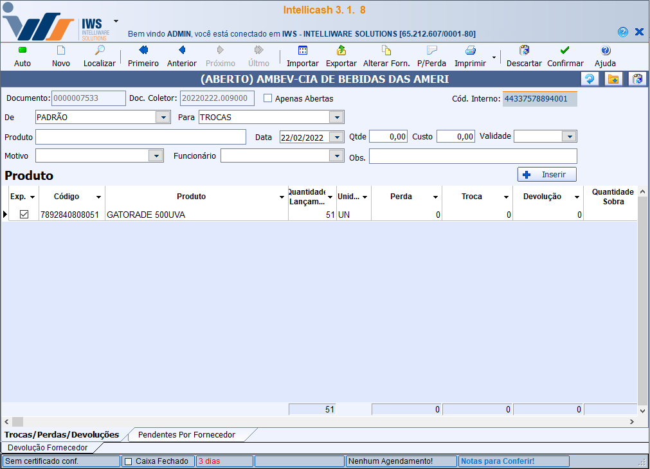The width and height of the screenshot is (650, 469).
Task: Switch to Pendentes Por Fornecedor tab
Action: click(186, 435)
